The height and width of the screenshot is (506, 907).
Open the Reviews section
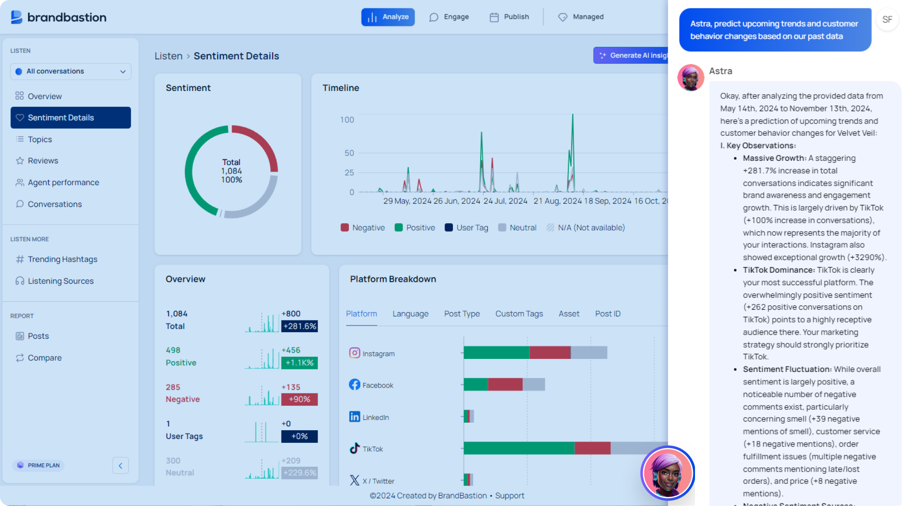[x=43, y=160]
